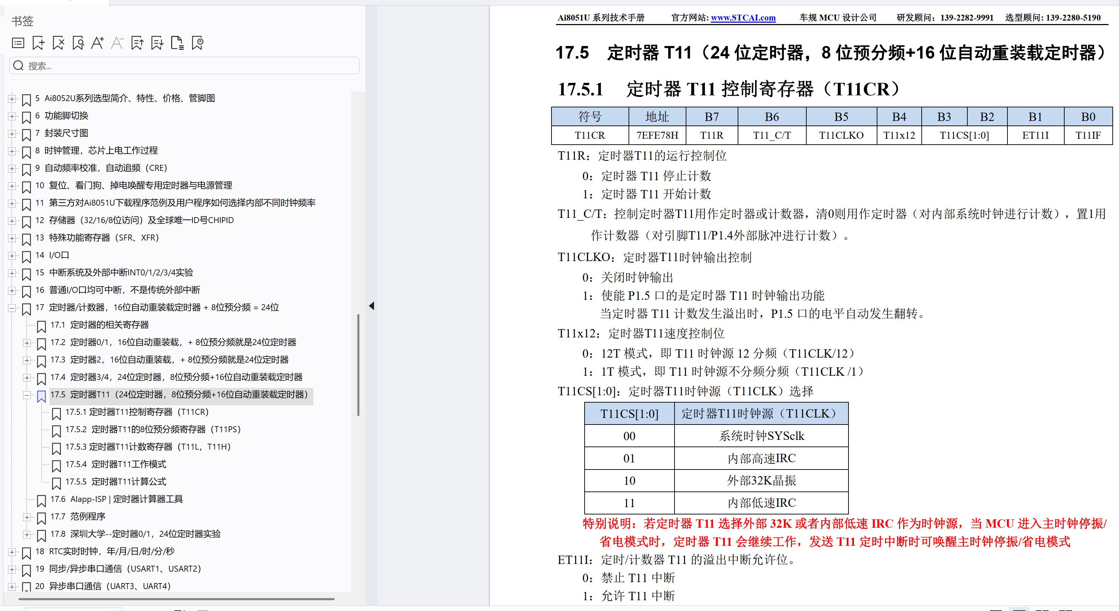
Task: Click bookmark glyph beside 17.5.5 计算公式
Action: click(x=56, y=483)
